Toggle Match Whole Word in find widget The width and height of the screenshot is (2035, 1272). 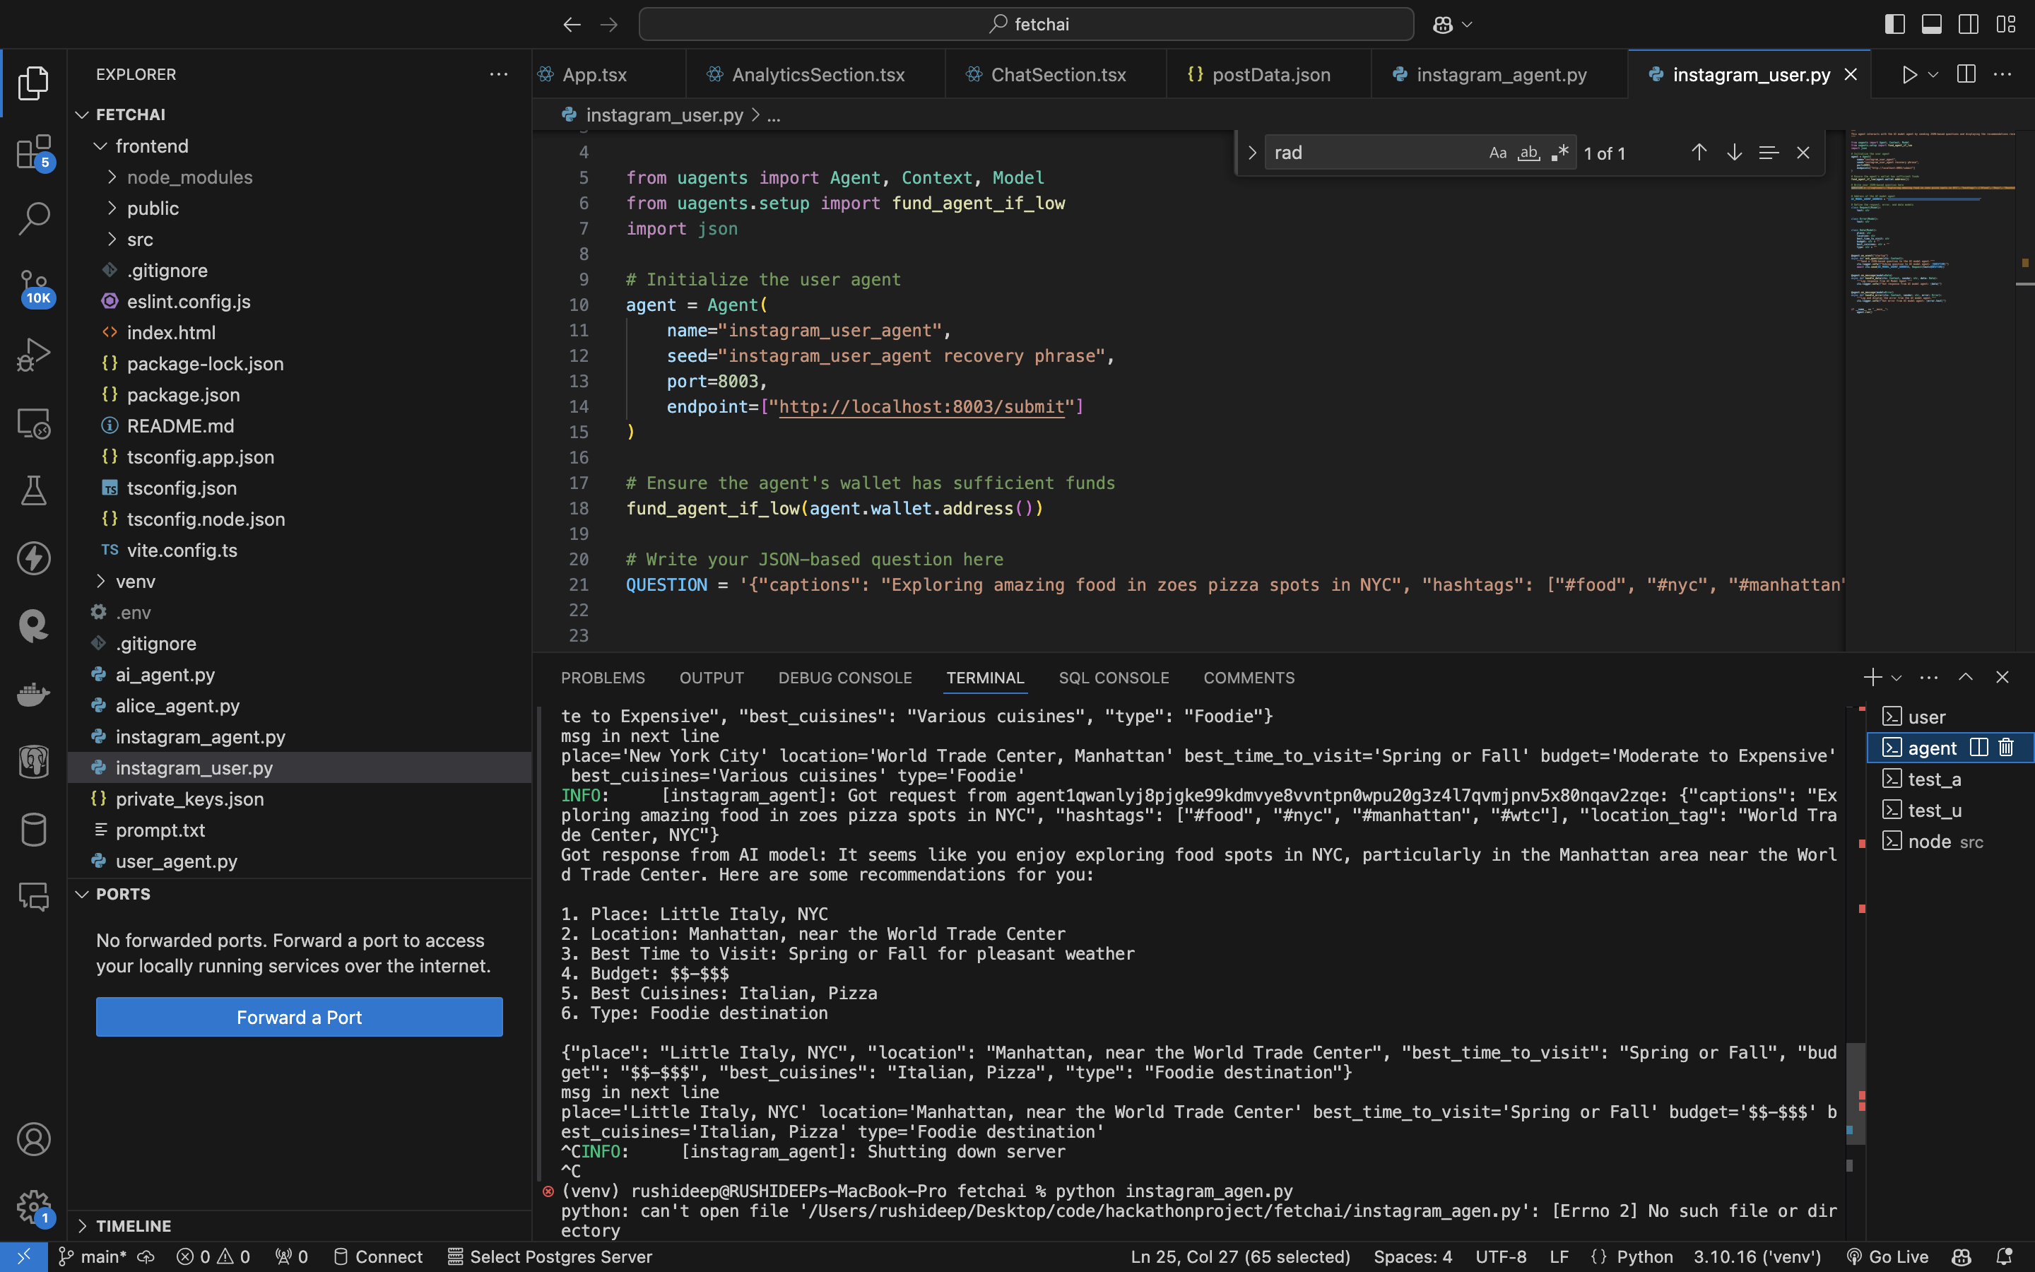coord(1529,153)
